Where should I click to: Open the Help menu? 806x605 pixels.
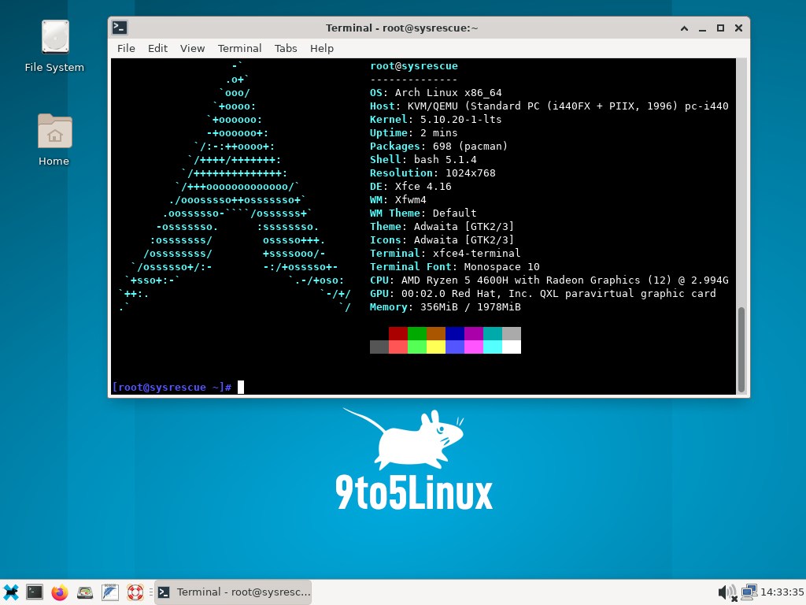tap(322, 48)
